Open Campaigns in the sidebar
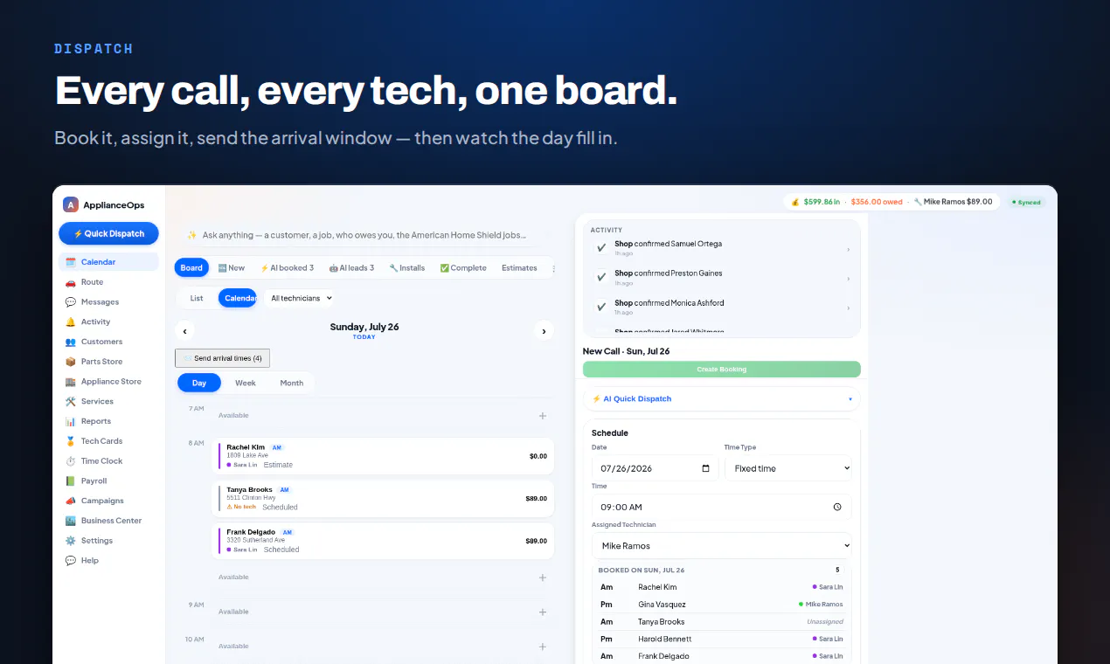 108,501
